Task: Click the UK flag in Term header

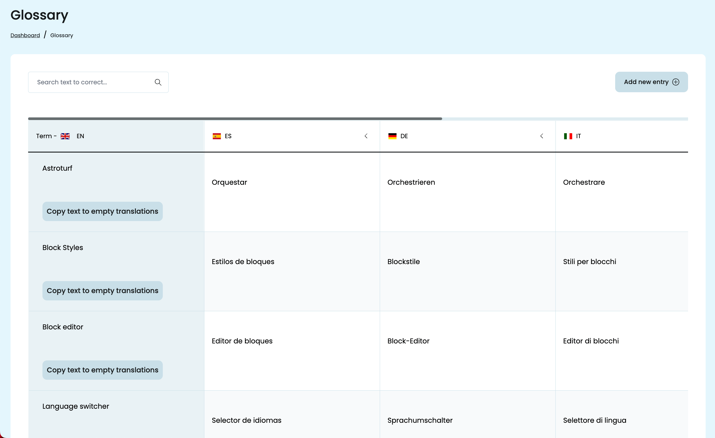Action: tap(65, 136)
